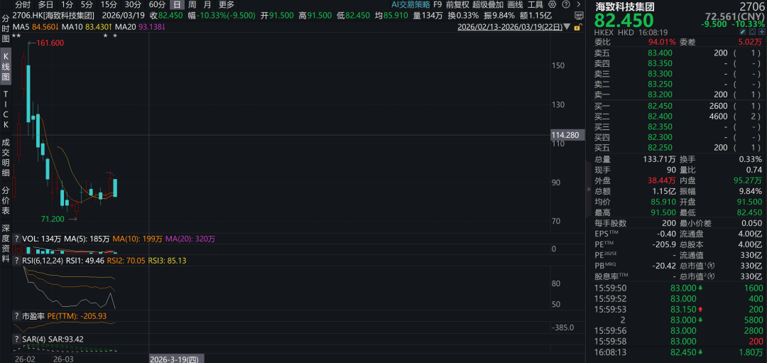This screenshot has width=767, height=363.
Task: Add stock to watchlist with plus icon
Action: 761,32
